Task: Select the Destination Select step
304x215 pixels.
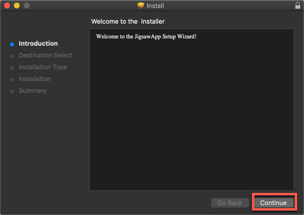Action: [x=45, y=55]
